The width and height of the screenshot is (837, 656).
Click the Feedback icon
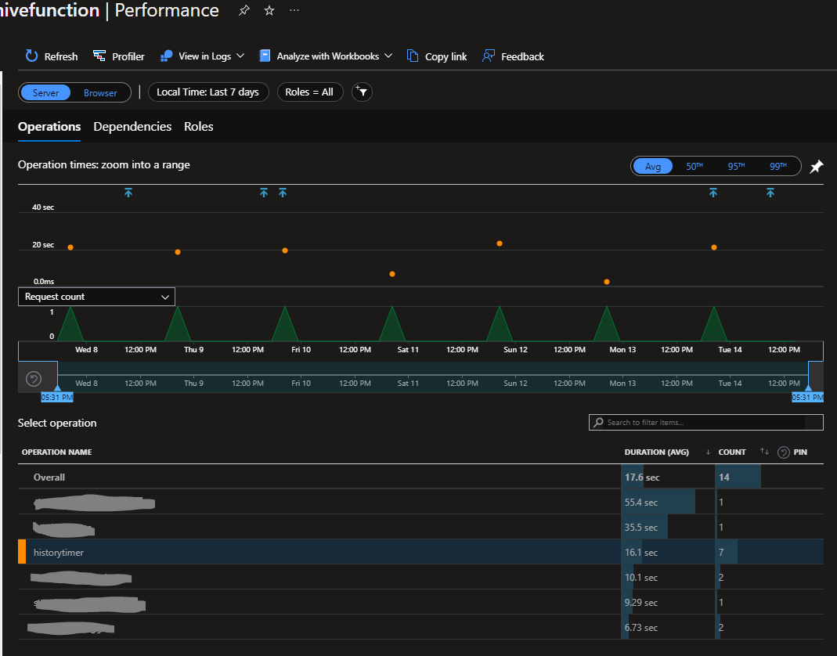488,56
